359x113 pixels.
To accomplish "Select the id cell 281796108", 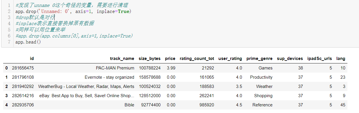I will (23, 77).
